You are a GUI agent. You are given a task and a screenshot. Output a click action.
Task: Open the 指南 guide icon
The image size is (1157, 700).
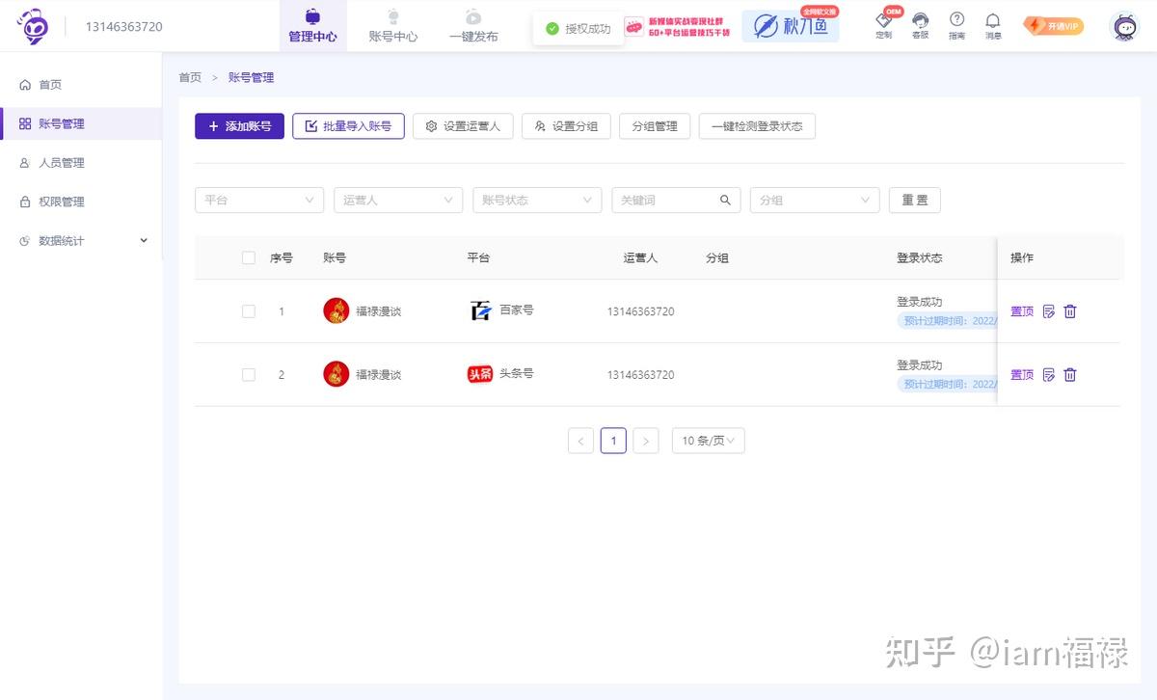[x=956, y=25]
